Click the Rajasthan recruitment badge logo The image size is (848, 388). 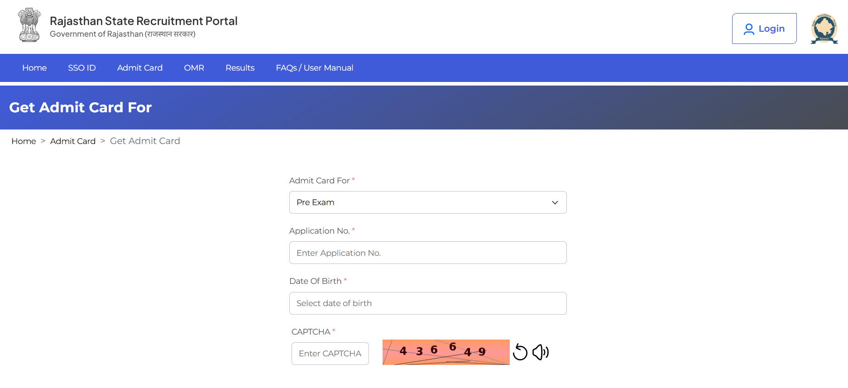(x=824, y=29)
